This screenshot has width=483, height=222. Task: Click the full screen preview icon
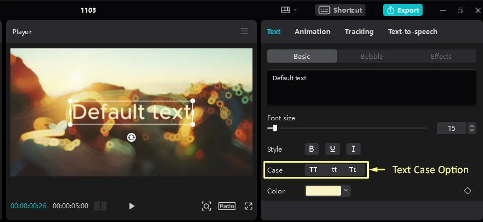tap(249, 206)
